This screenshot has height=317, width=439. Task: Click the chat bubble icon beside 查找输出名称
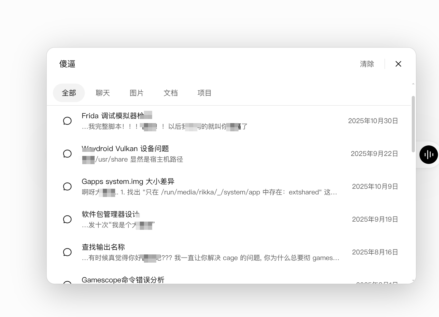[67, 252]
